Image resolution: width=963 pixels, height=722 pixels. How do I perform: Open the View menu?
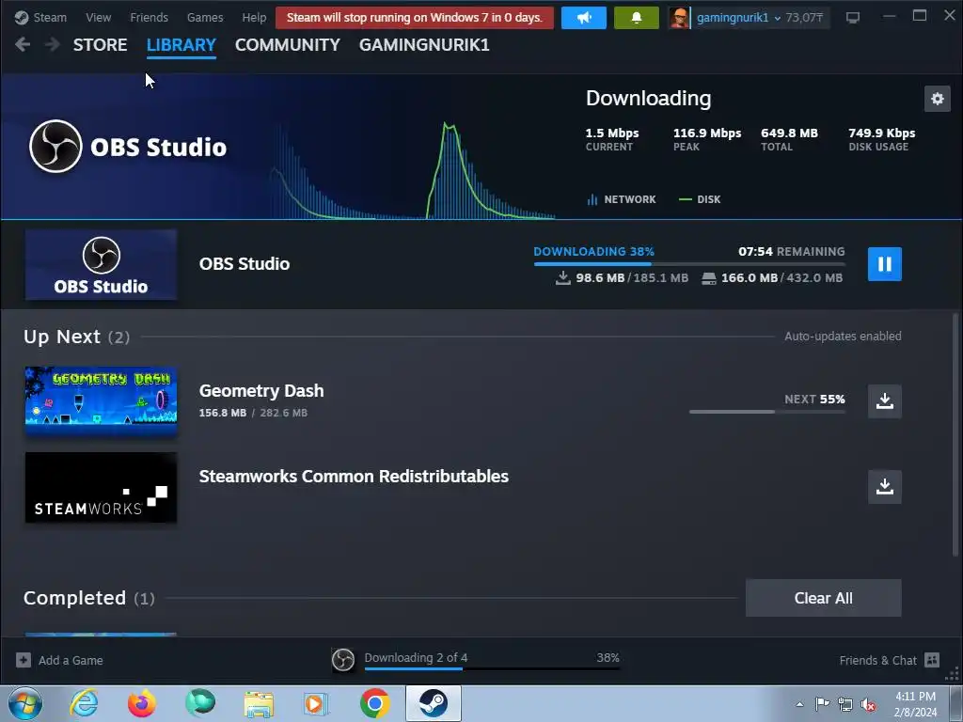[98, 17]
